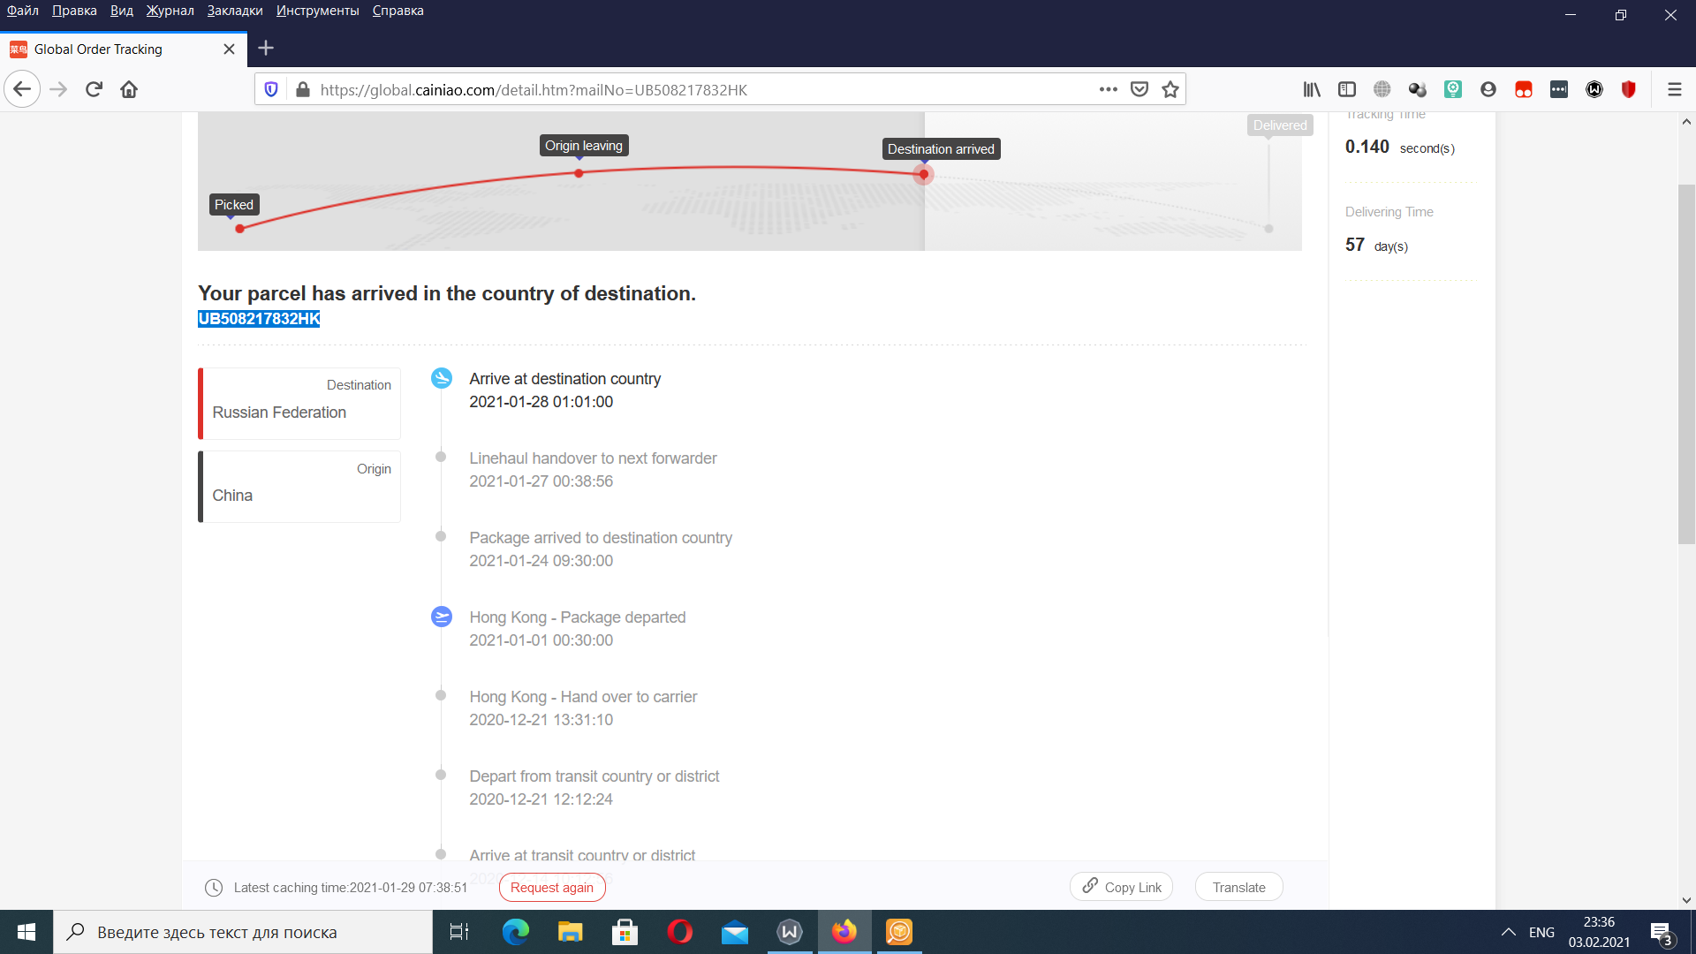
Task: Open Task View on the taskbar
Action: pos(459,932)
